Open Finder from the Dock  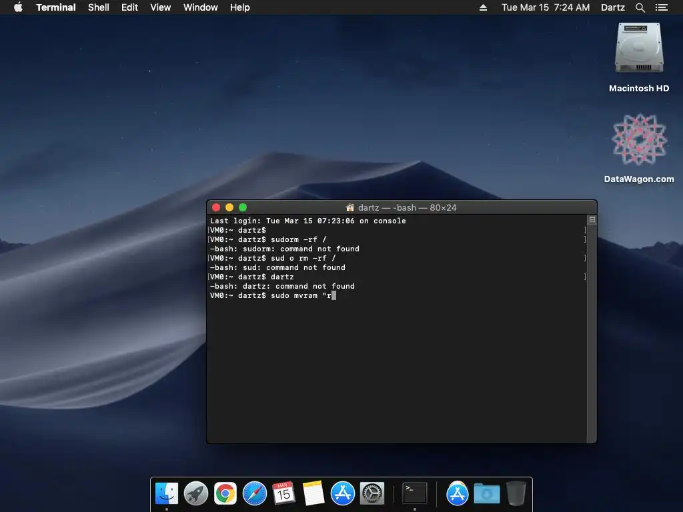coord(167,493)
